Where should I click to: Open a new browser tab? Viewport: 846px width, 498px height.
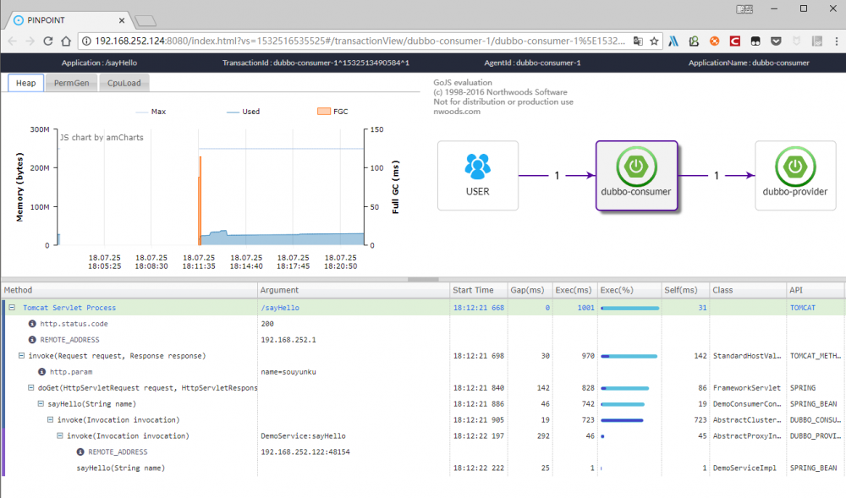click(x=146, y=21)
